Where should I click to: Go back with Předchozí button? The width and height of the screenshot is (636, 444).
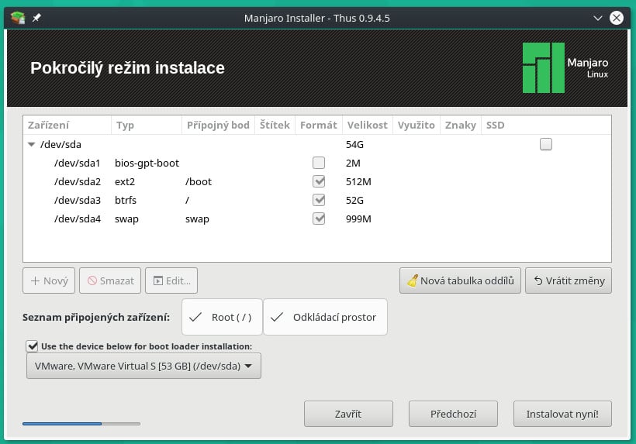tap(453, 414)
